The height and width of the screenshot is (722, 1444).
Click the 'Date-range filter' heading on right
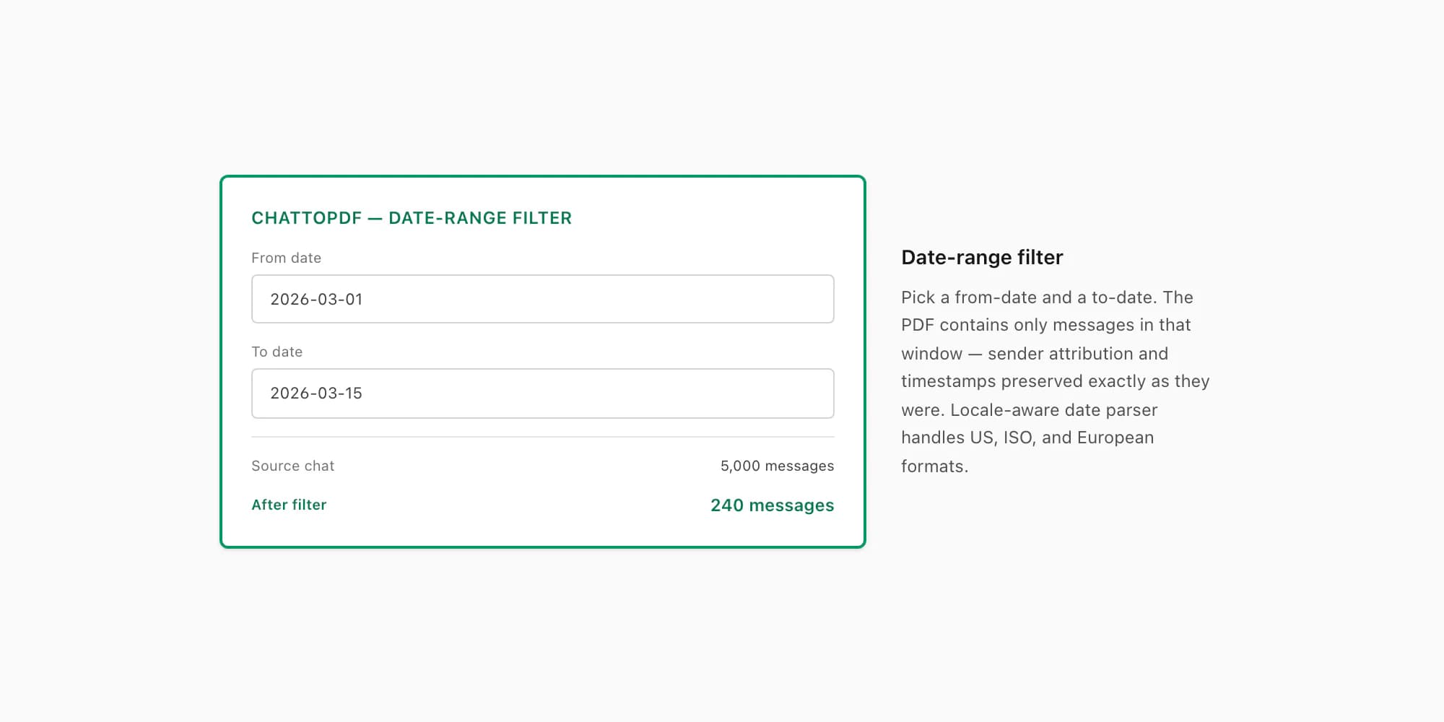(982, 257)
